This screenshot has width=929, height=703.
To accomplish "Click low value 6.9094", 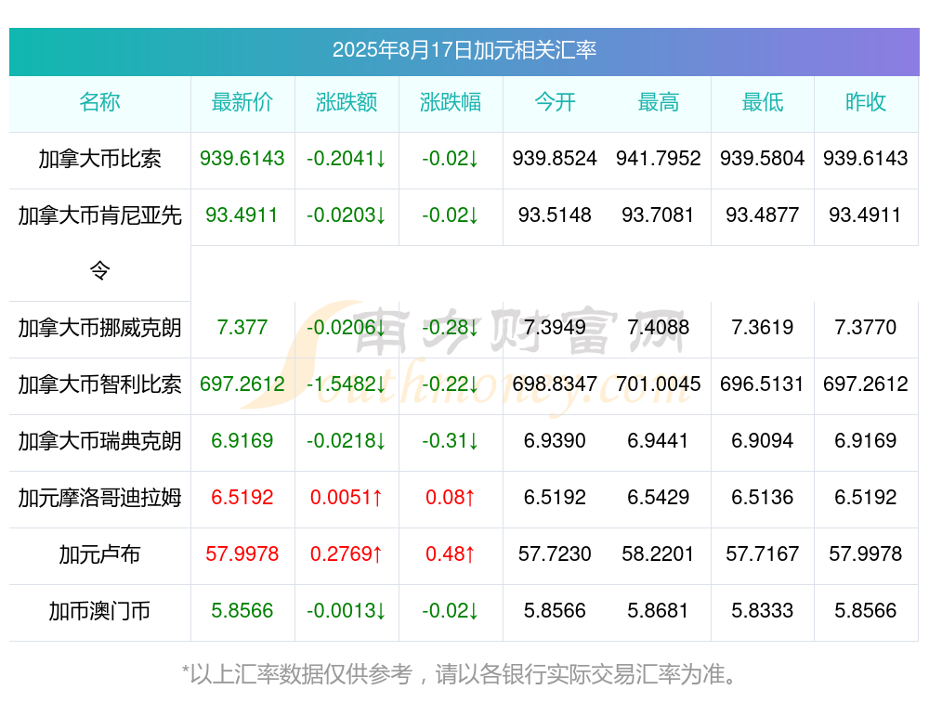I will 763,441.
